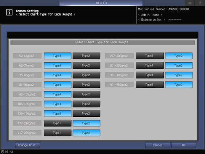Select Type1 for 257-300g/m2
205x154 pixels.
coord(150,56)
